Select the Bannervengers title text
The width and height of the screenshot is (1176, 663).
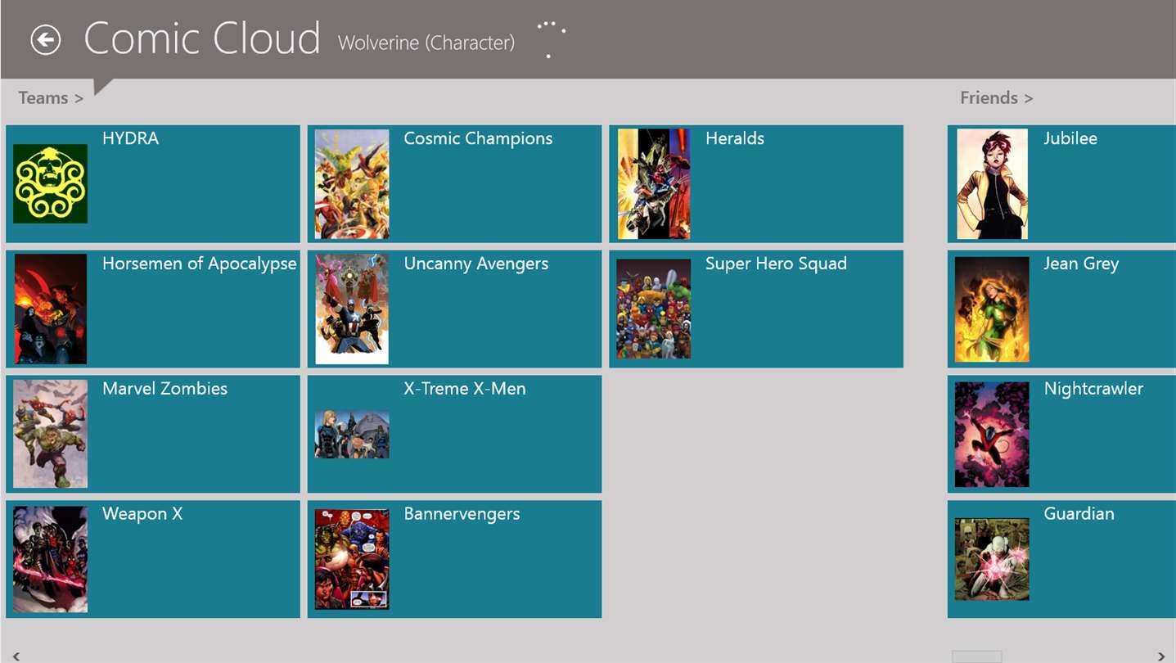point(462,515)
